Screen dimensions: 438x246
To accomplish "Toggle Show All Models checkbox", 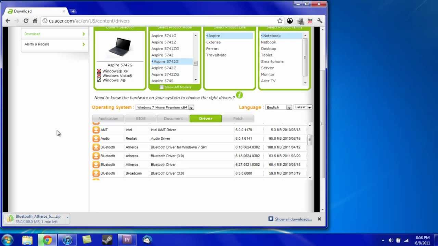I will point(162,87).
